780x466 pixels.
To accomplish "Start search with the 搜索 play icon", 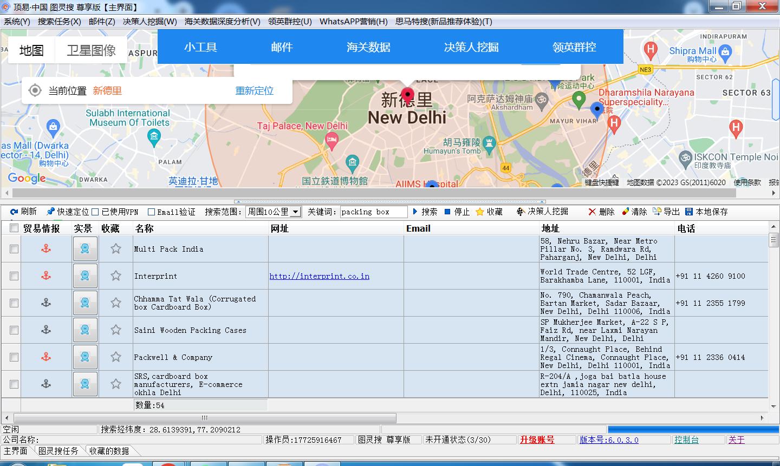I will coord(416,212).
